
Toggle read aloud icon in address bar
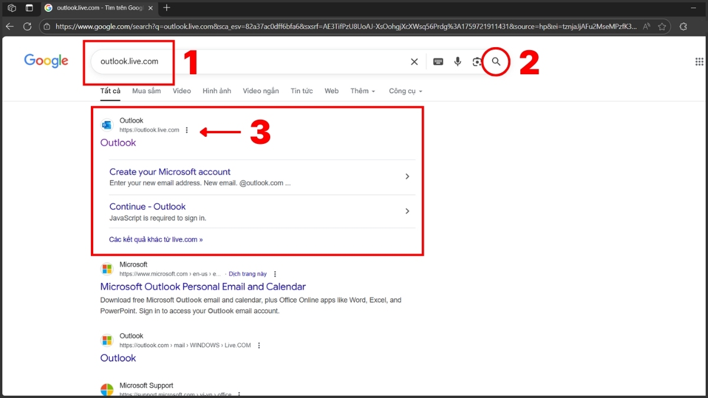pyautogui.click(x=647, y=27)
